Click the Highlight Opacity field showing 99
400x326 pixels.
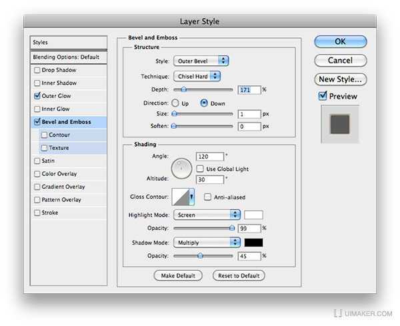[x=249, y=228]
